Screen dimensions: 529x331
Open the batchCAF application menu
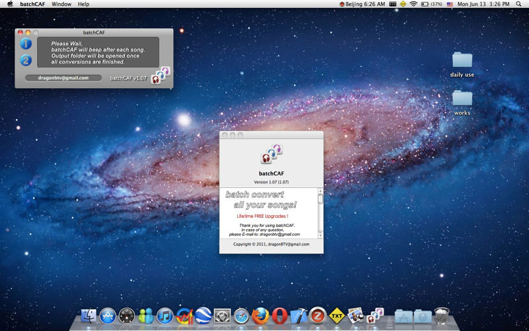click(32, 4)
